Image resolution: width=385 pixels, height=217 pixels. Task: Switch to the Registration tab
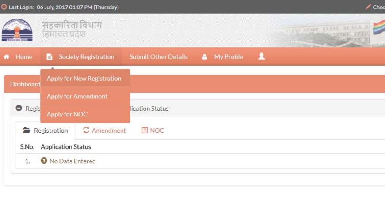point(46,131)
